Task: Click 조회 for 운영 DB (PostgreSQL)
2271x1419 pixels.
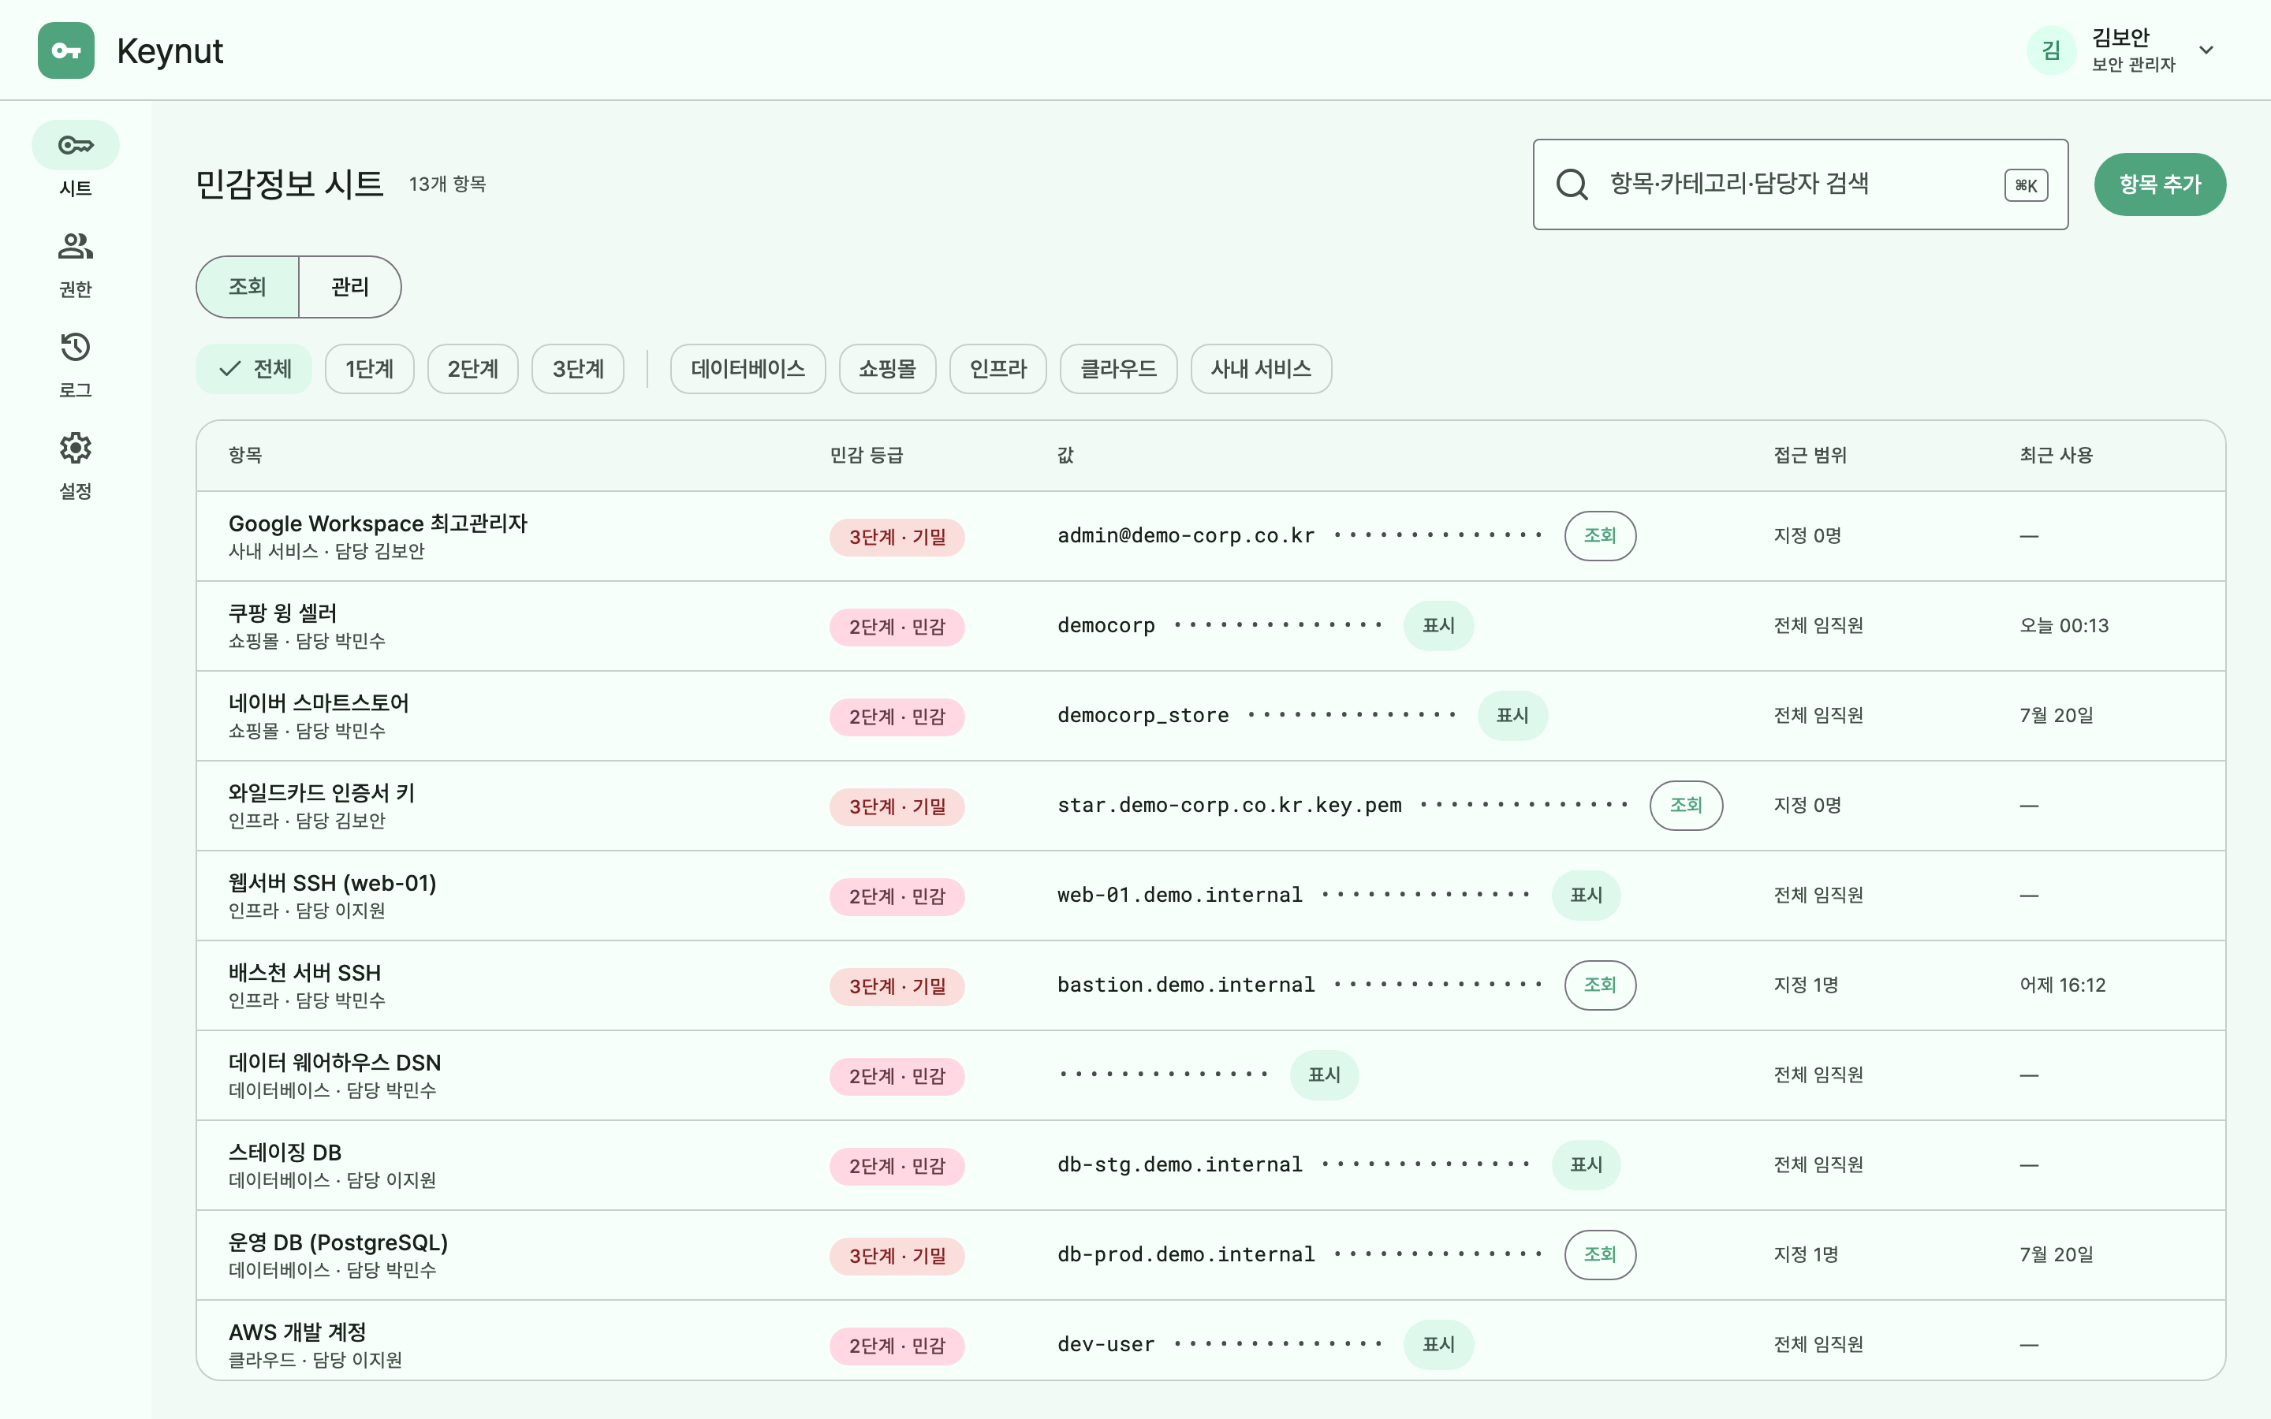Action: pyautogui.click(x=1600, y=1255)
